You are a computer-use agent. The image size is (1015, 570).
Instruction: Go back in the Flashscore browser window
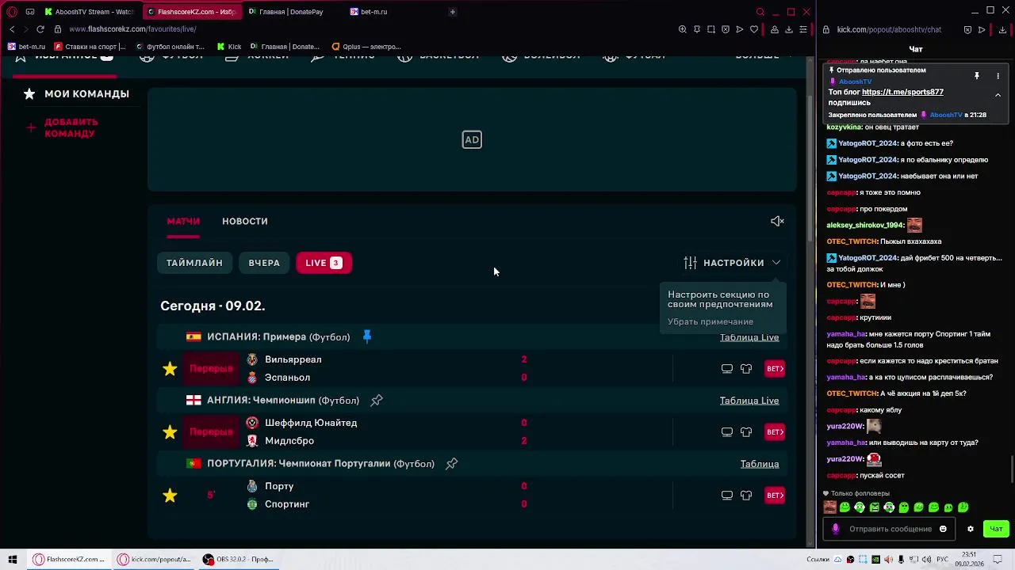[x=12, y=29]
